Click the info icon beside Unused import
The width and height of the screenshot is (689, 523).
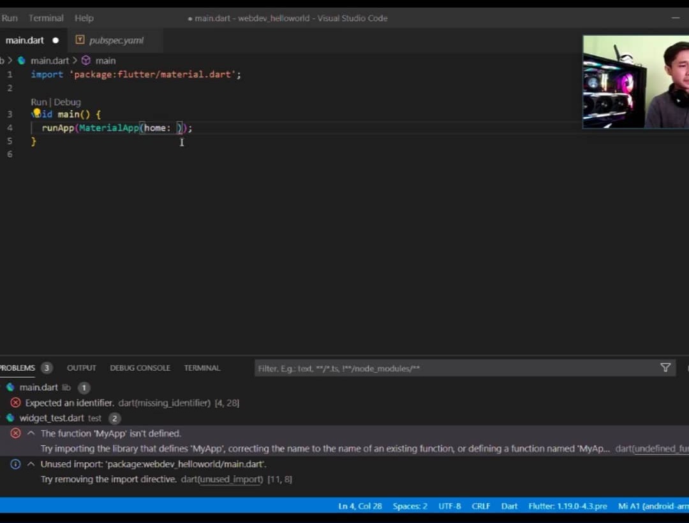click(x=15, y=464)
